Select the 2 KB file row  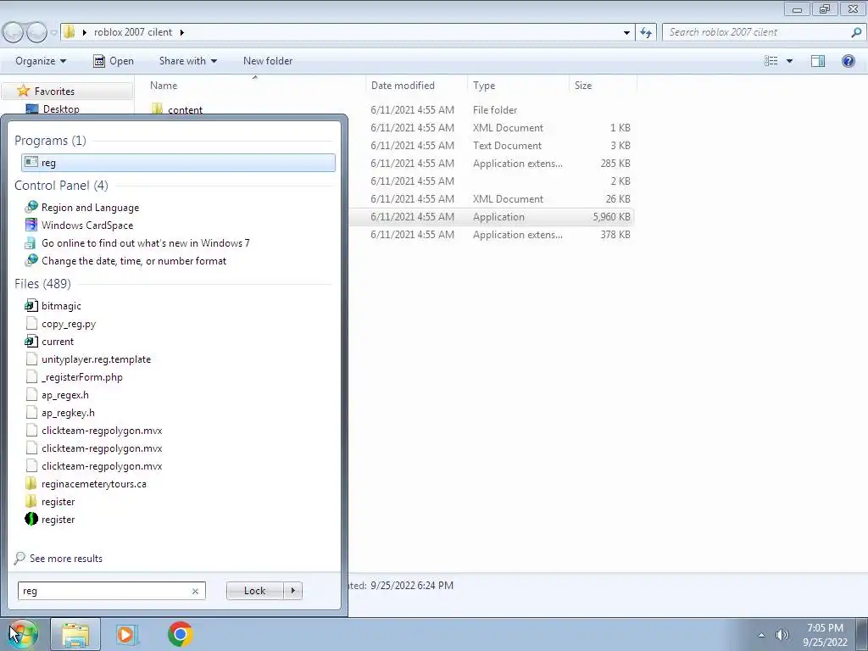pos(491,181)
